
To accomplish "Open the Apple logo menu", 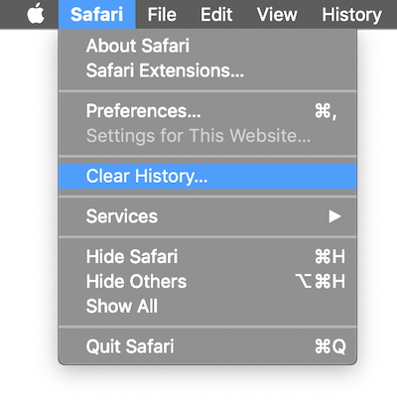I will click(x=36, y=14).
